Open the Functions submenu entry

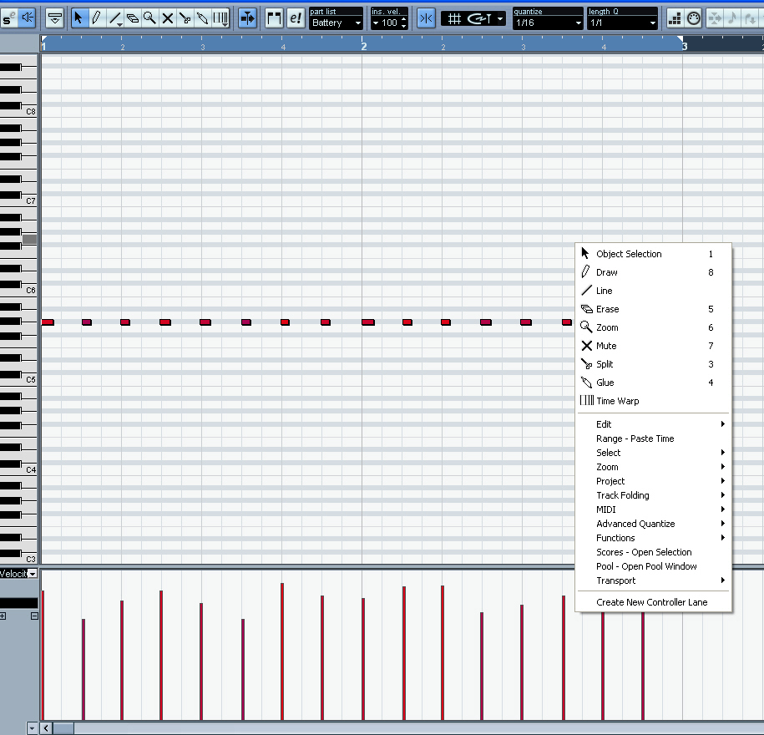pyautogui.click(x=653, y=538)
